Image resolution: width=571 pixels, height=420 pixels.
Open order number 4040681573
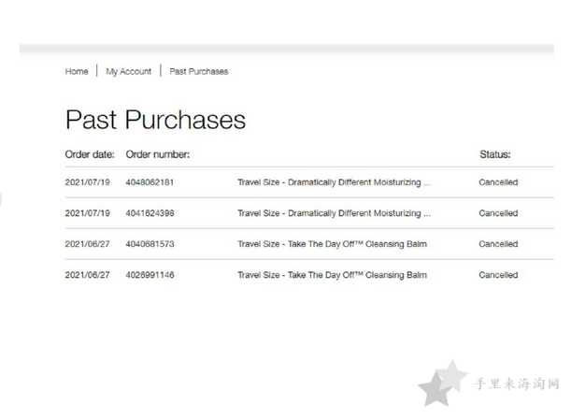pyautogui.click(x=150, y=244)
